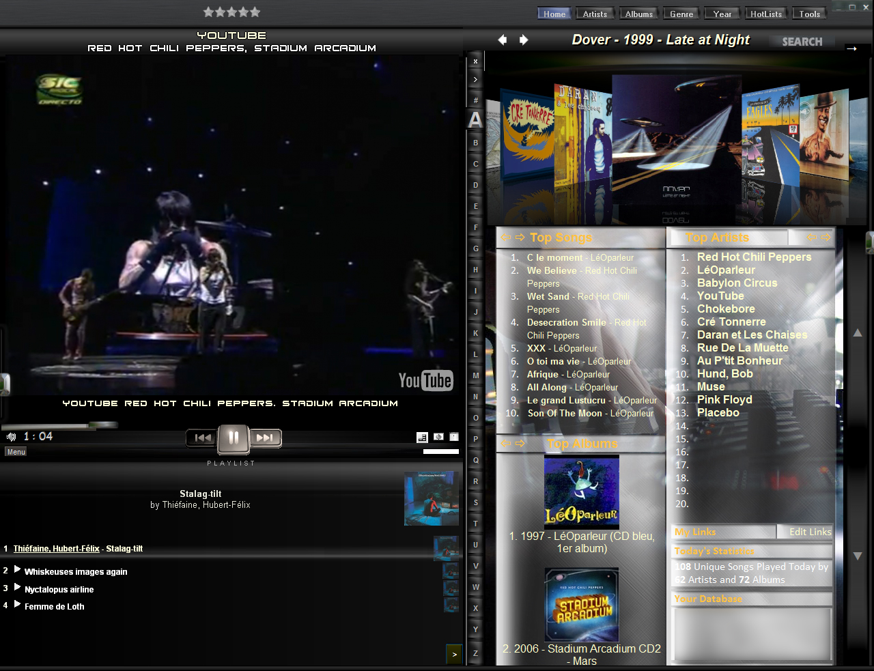The image size is (874, 671).
Task: Select playlist row Thiéfaine Stalag-tilt
Action: point(230,549)
